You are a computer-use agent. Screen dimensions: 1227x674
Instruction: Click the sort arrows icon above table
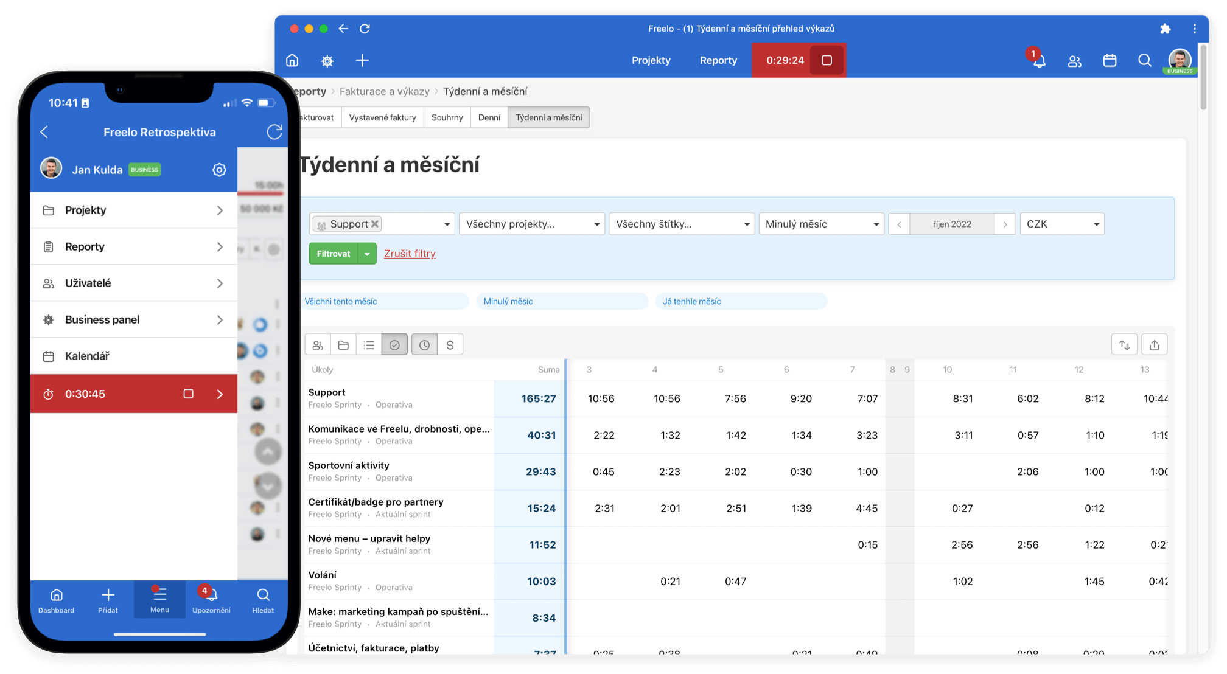click(x=1124, y=345)
